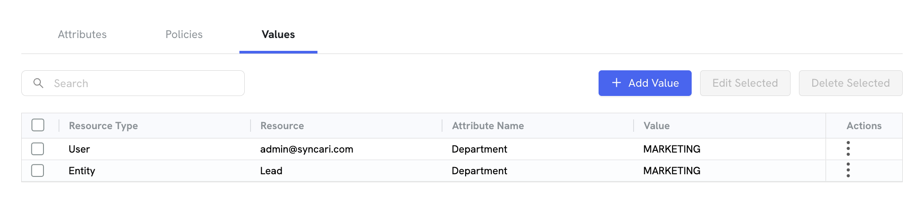Check the Entity row checkbox
This screenshot has height=199, width=924.
38,170
